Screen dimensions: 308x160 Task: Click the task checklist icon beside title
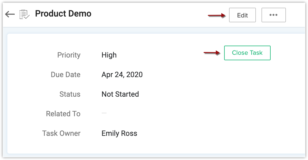coord(24,14)
